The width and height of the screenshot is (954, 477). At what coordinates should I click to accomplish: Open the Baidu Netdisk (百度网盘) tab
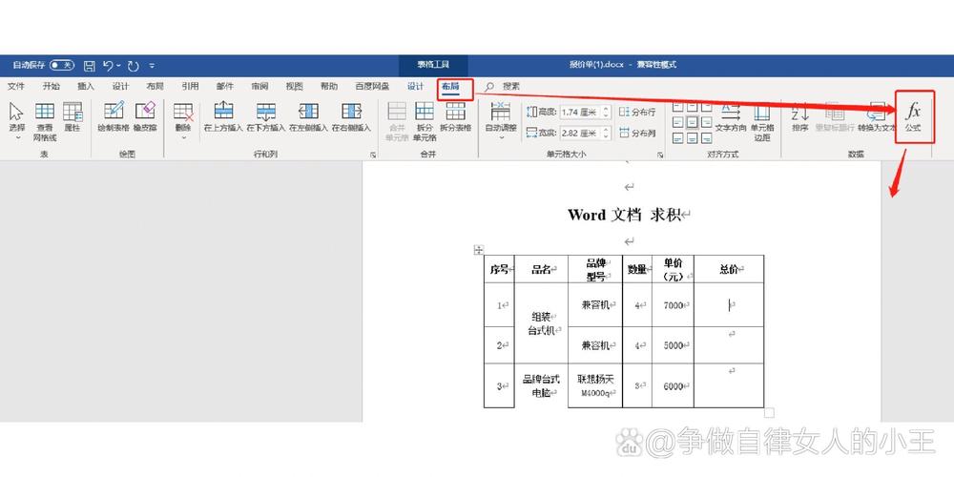coord(372,87)
